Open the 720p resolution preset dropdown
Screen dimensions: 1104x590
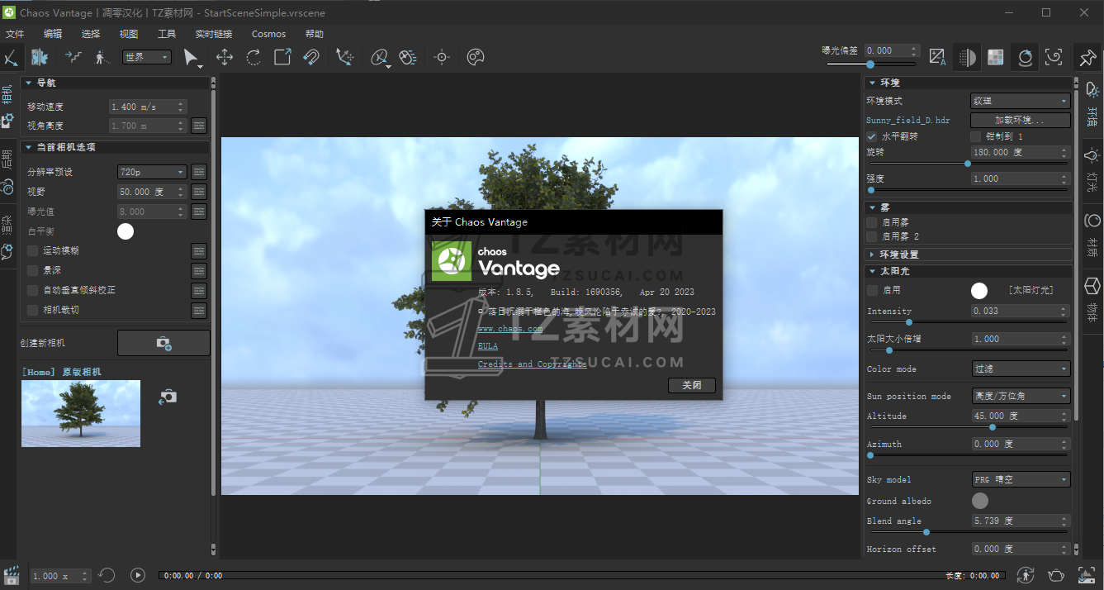click(152, 172)
